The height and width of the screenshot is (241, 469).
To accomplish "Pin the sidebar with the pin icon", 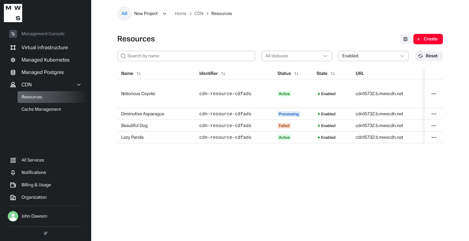I will [46, 234].
